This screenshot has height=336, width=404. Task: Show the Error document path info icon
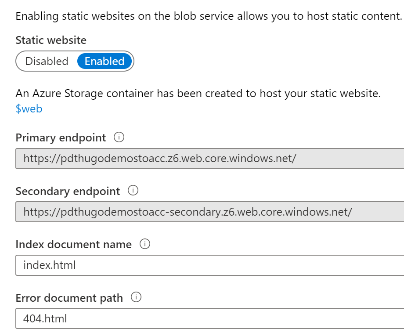click(136, 298)
